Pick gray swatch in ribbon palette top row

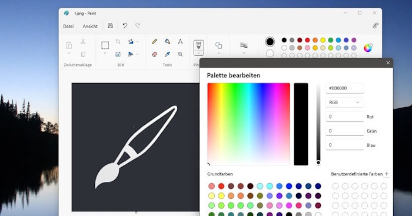tap(292, 40)
